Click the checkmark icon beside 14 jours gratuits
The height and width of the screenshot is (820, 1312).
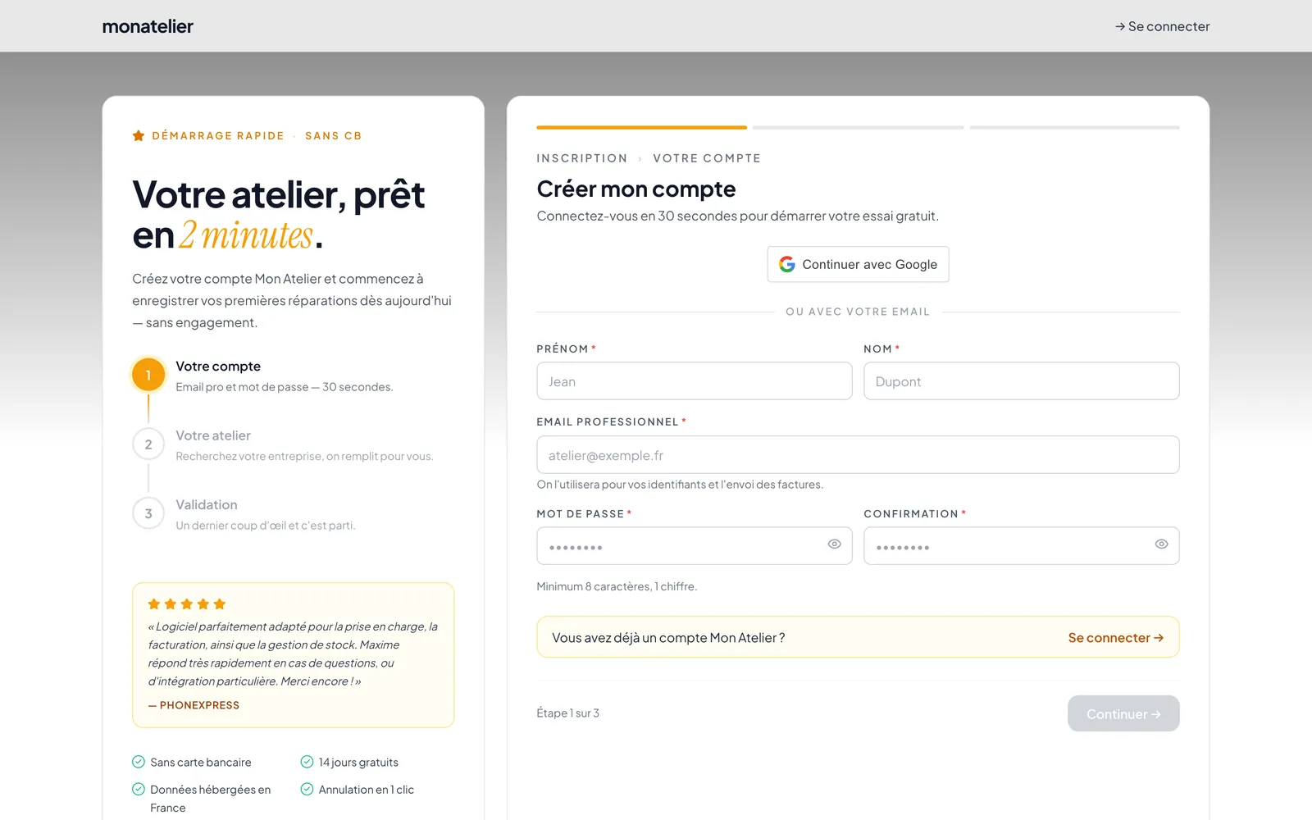pyautogui.click(x=307, y=762)
